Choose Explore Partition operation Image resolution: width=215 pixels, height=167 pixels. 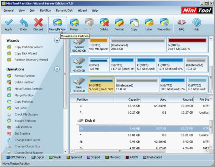[x=25, y=121]
